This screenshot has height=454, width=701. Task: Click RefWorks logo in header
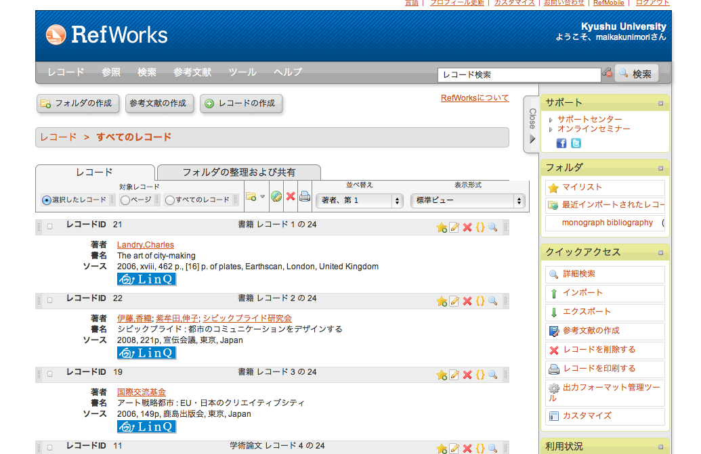pos(106,35)
